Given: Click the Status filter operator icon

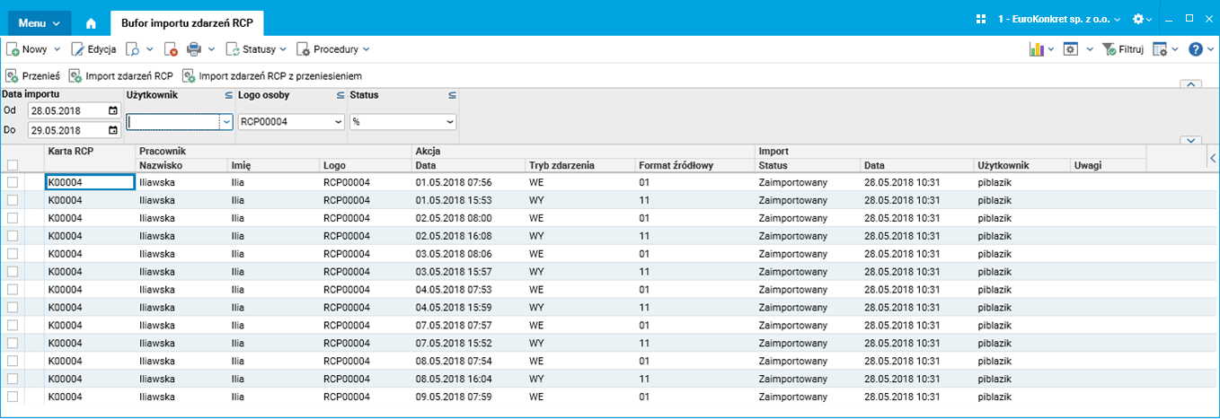Looking at the screenshot, I should point(452,94).
